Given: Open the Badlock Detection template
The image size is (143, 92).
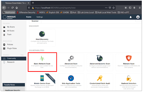Looking at the screenshot, I should click(129, 82).
